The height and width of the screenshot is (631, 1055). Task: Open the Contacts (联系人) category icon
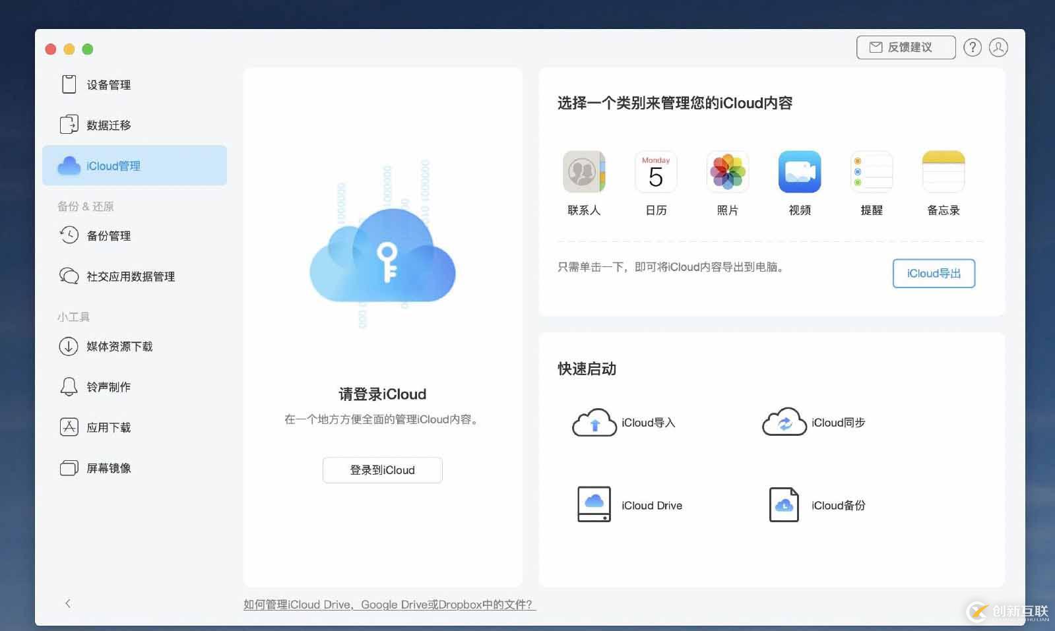pyautogui.click(x=583, y=172)
